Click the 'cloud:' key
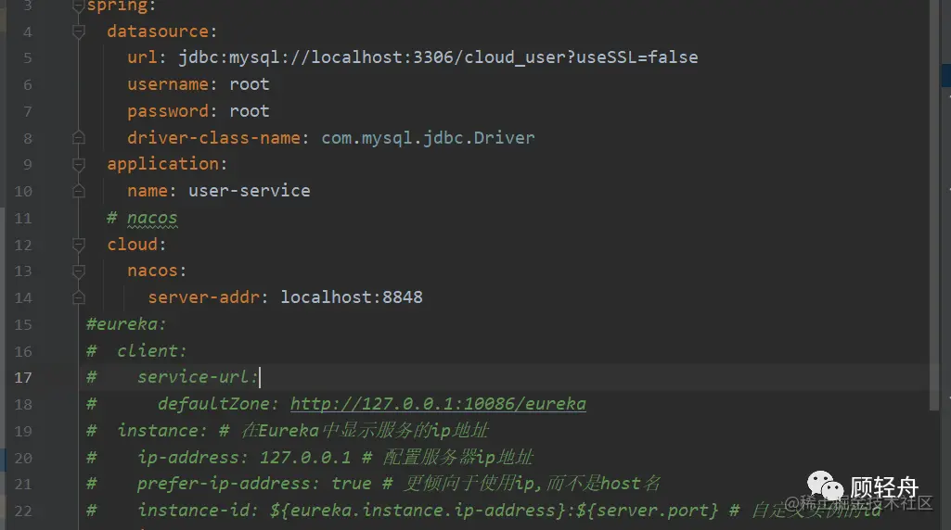The width and height of the screenshot is (951, 530). pyautogui.click(x=136, y=245)
